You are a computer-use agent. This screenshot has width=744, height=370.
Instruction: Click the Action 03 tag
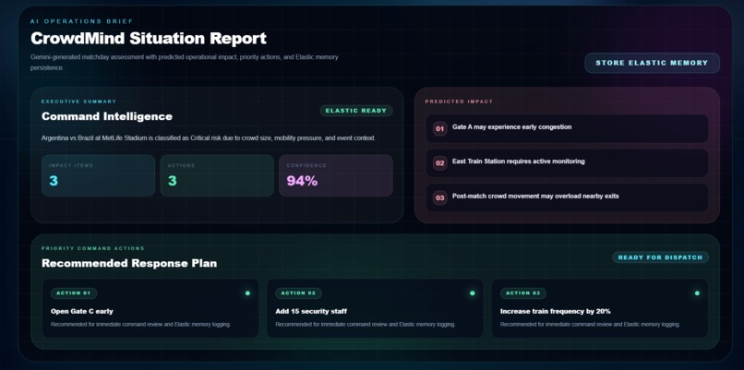pos(522,293)
